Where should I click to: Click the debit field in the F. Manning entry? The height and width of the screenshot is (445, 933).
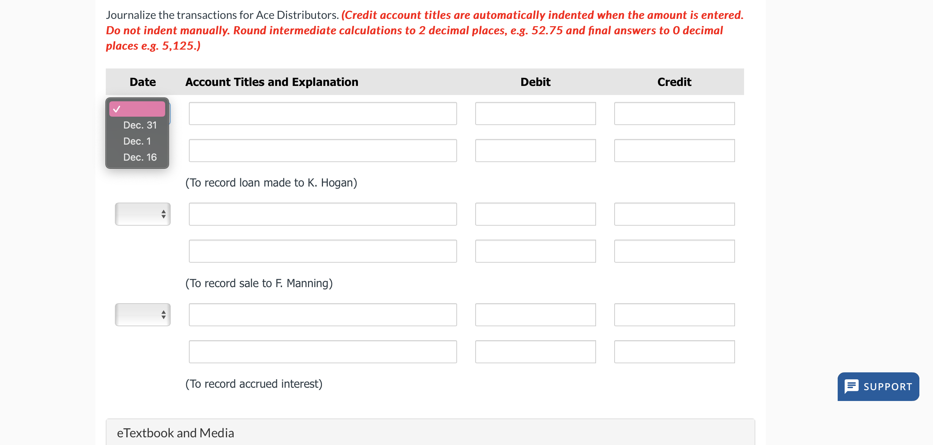point(535,214)
